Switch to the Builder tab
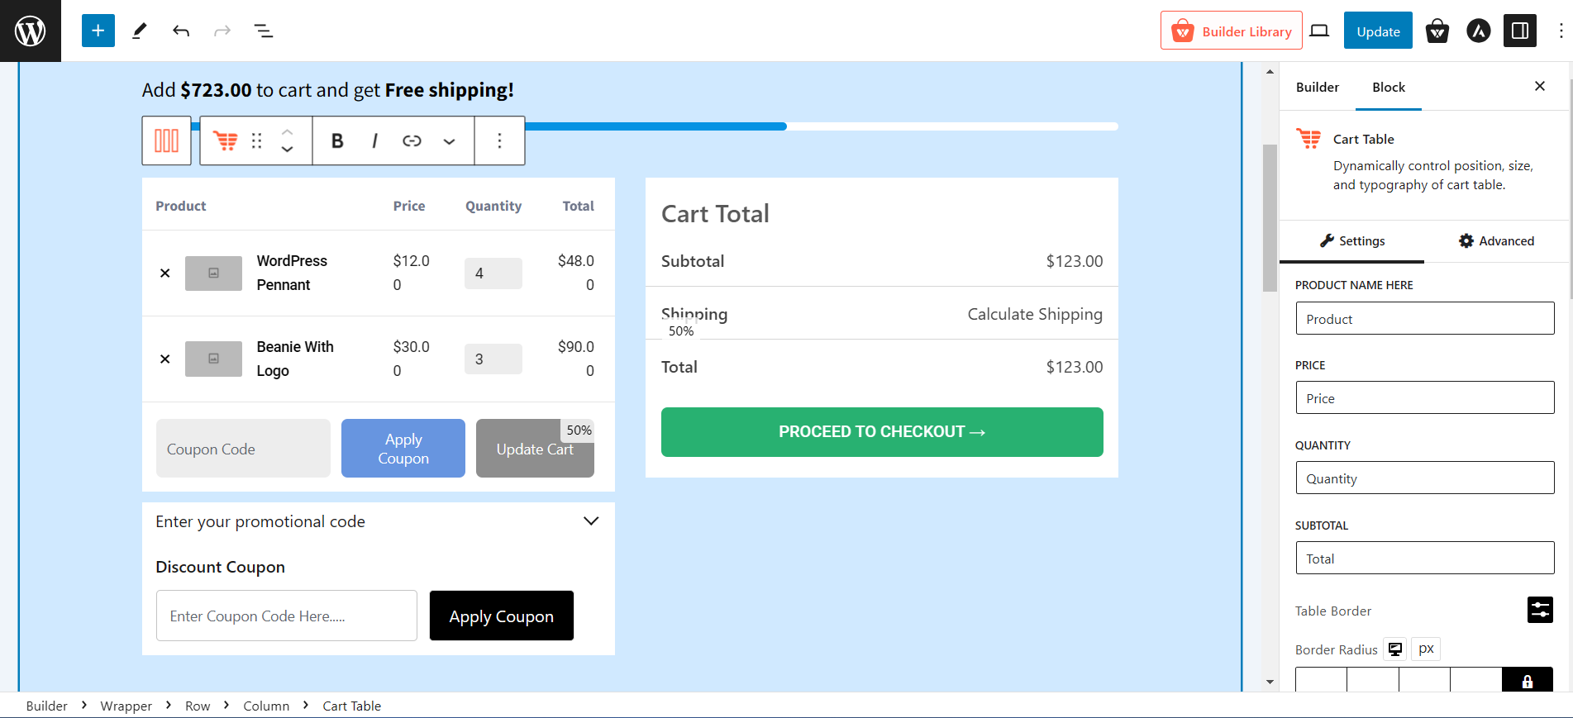Image resolution: width=1573 pixels, height=718 pixels. click(x=1318, y=87)
